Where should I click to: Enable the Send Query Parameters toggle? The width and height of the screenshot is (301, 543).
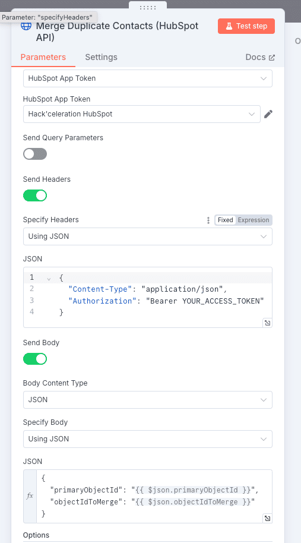coord(35,154)
